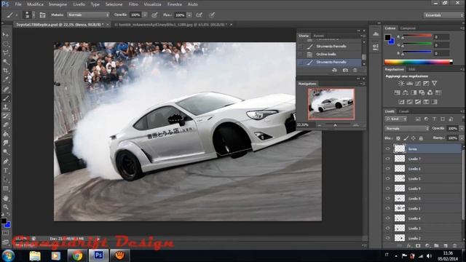The width and height of the screenshot is (466, 262).
Task: Select the Clone Stamp tool
Action: coord(6,107)
